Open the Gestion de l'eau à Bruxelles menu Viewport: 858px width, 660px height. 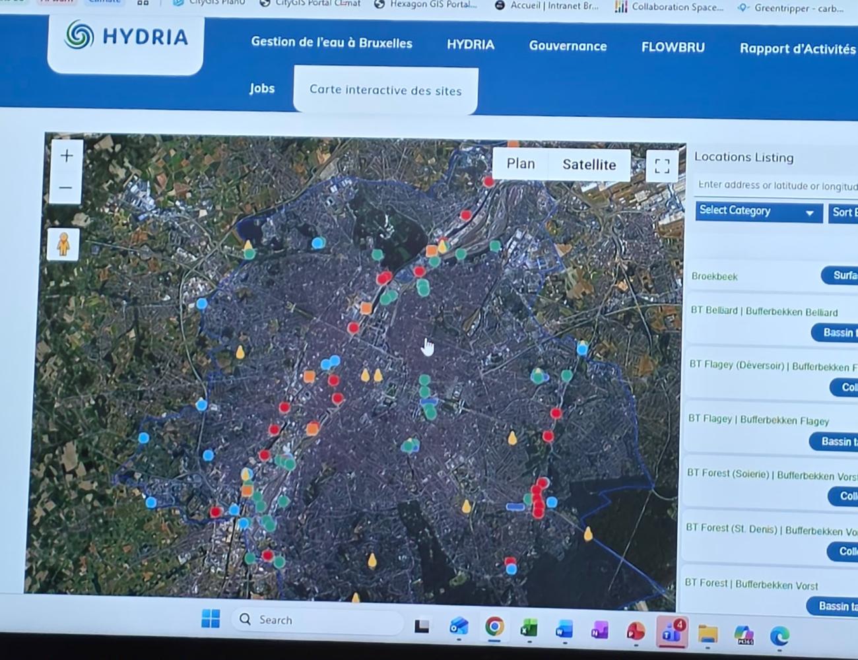click(331, 43)
